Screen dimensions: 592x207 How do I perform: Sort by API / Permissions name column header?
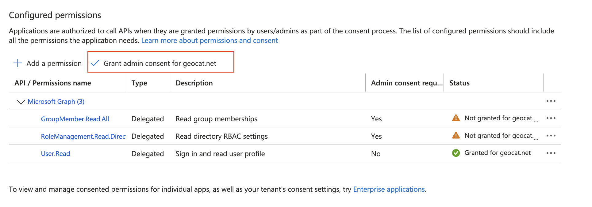coord(52,83)
